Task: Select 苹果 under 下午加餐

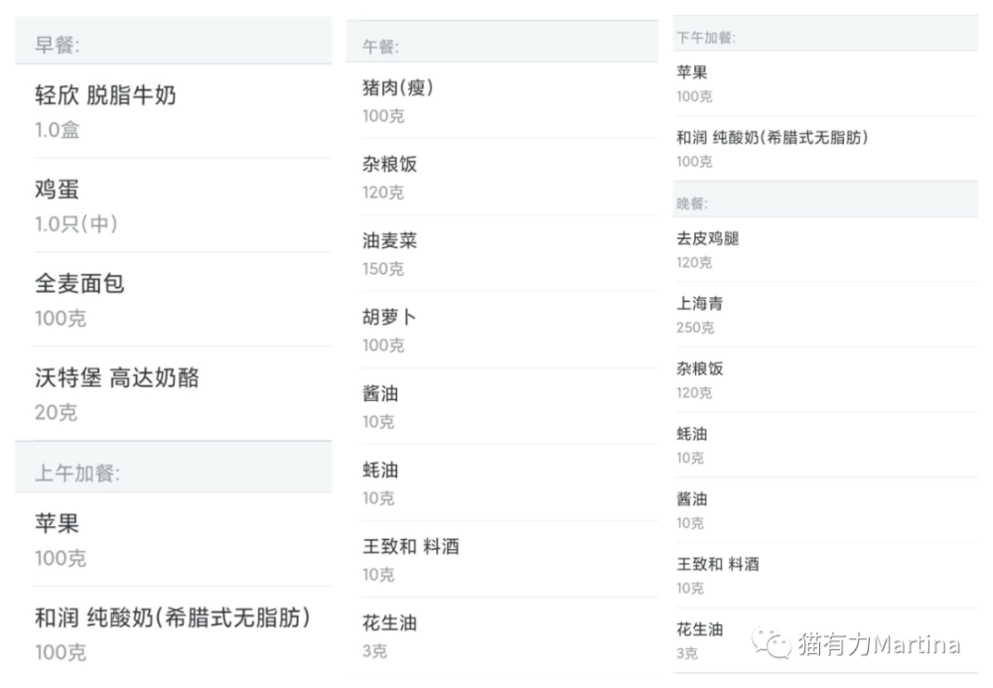Action: 825,83
